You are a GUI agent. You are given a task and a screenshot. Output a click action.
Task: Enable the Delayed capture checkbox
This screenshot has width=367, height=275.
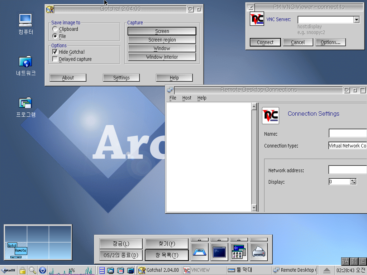pos(55,59)
